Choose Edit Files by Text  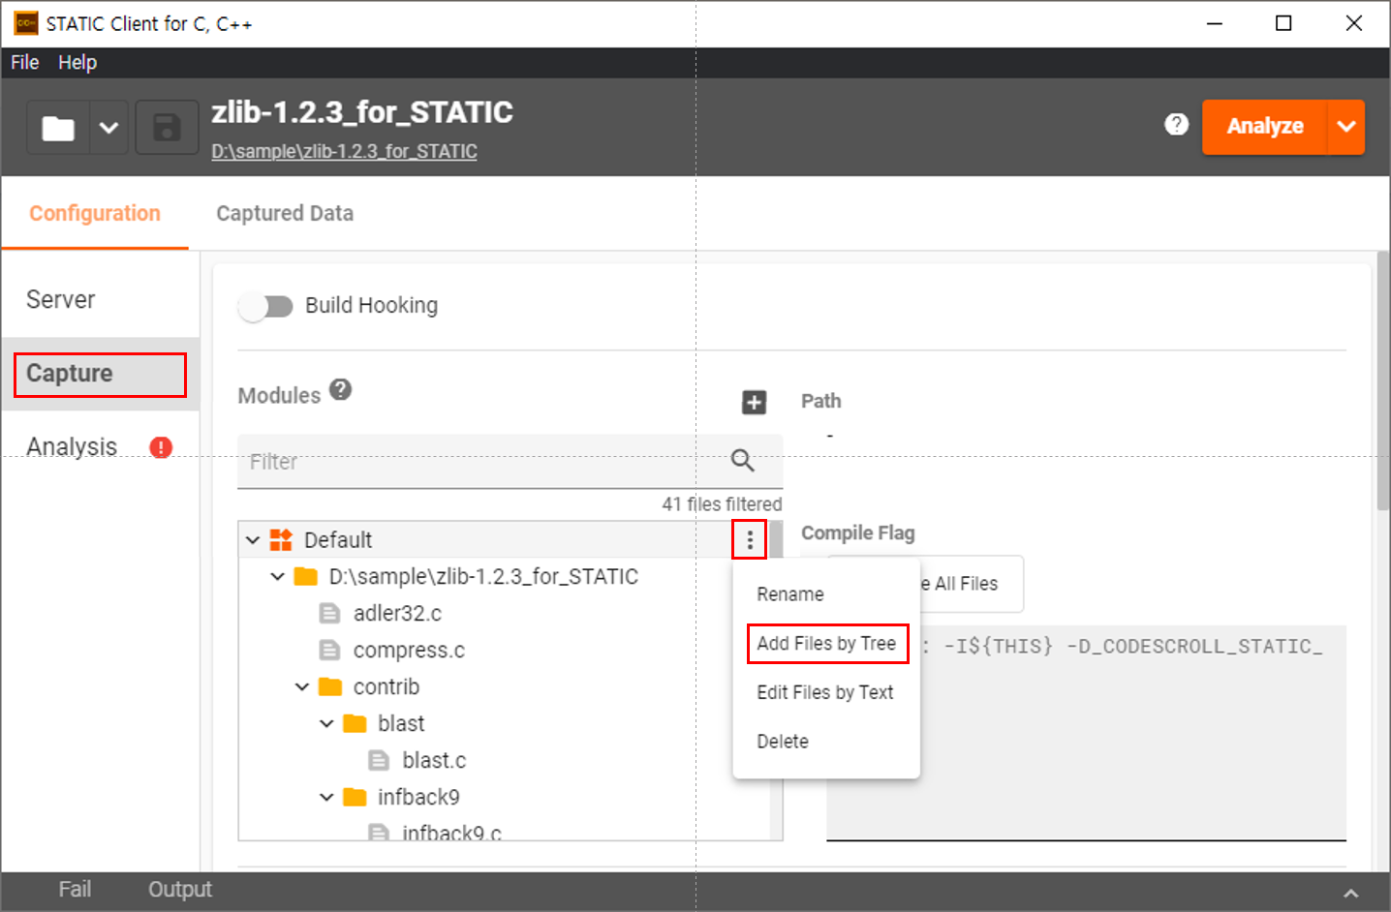[826, 693]
